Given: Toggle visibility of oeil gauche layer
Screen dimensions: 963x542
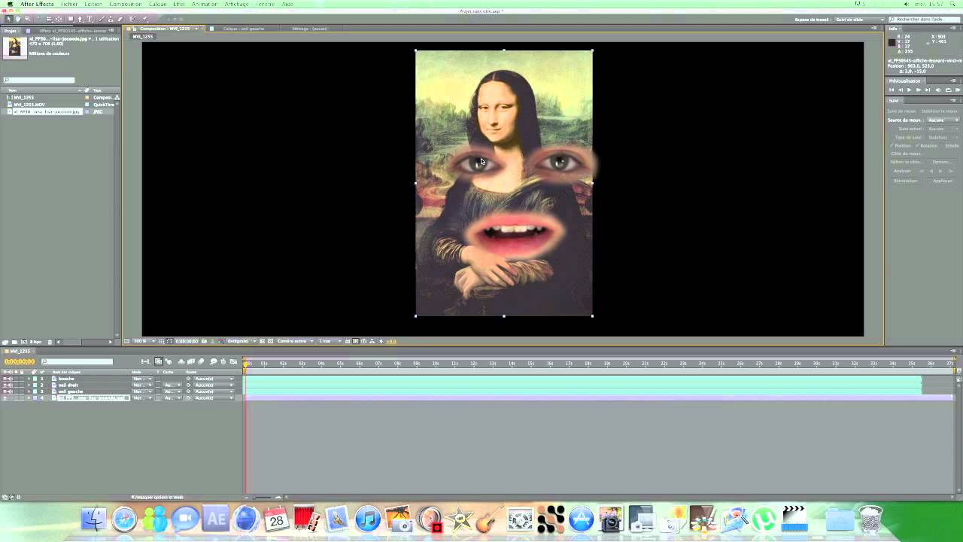Looking at the screenshot, I should [5, 391].
